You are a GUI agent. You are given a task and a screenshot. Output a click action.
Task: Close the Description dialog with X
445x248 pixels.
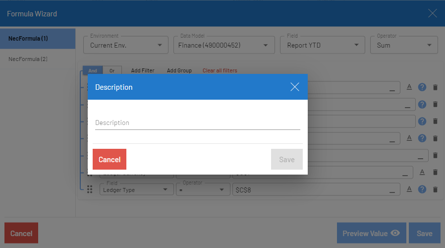(x=295, y=87)
